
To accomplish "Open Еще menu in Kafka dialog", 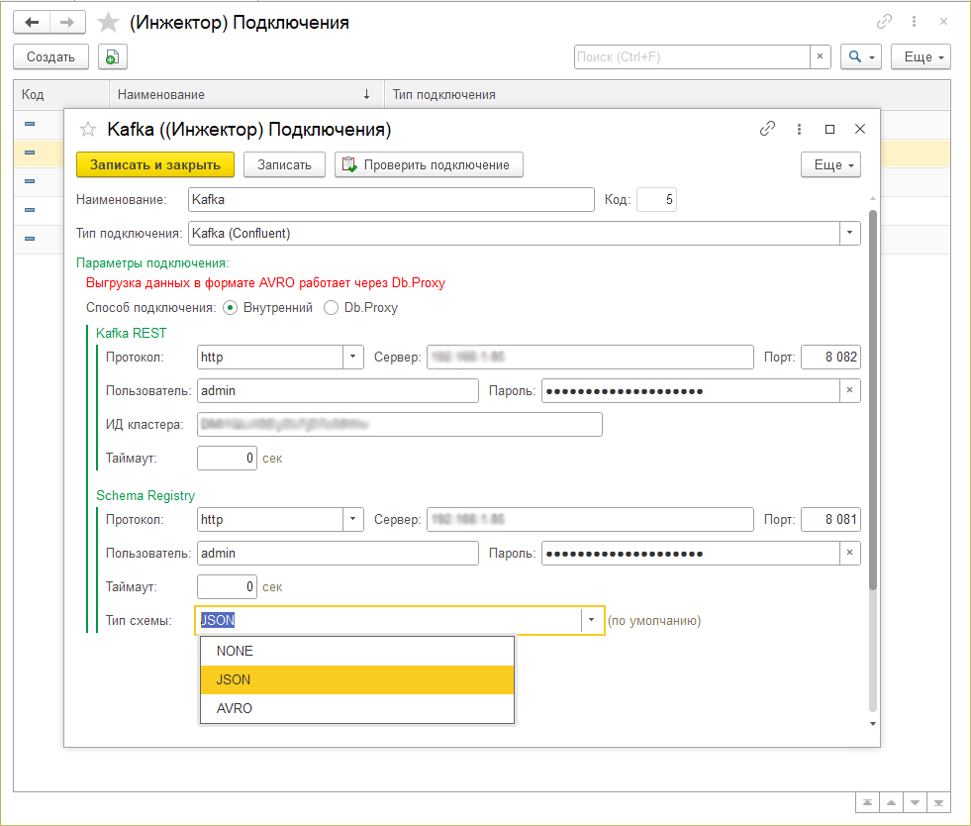I will tap(830, 164).
